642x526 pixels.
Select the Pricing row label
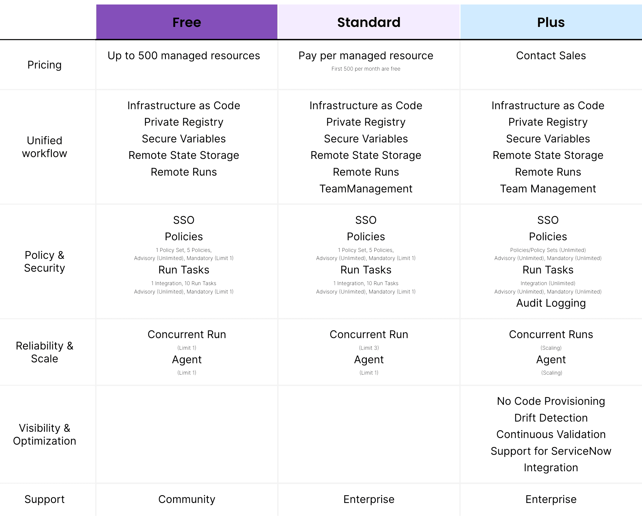(x=44, y=65)
